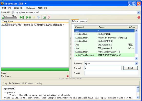Open the UI-Element tab
This screenshot has width=142, height=101.
point(27,83)
